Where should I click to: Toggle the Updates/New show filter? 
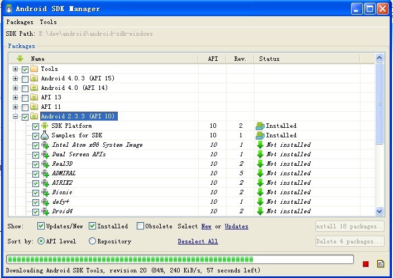coord(41,226)
